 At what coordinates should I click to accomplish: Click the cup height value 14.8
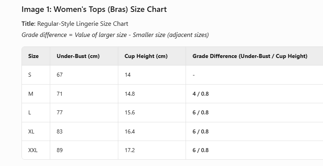click(x=129, y=94)
